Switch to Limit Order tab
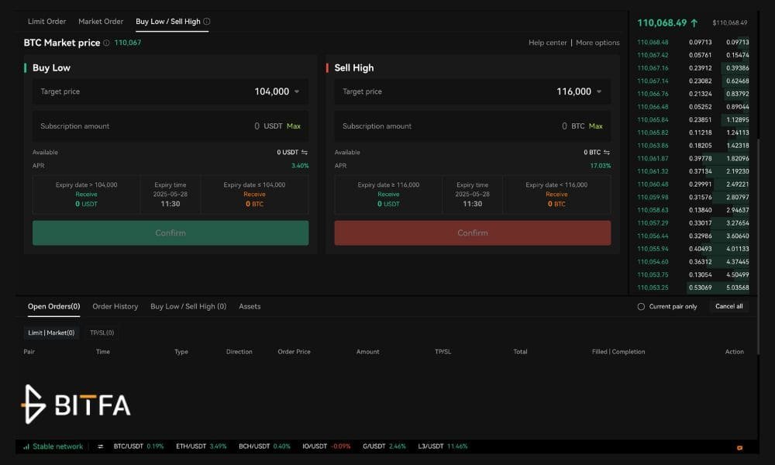 pyautogui.click(x=47, y=21)
